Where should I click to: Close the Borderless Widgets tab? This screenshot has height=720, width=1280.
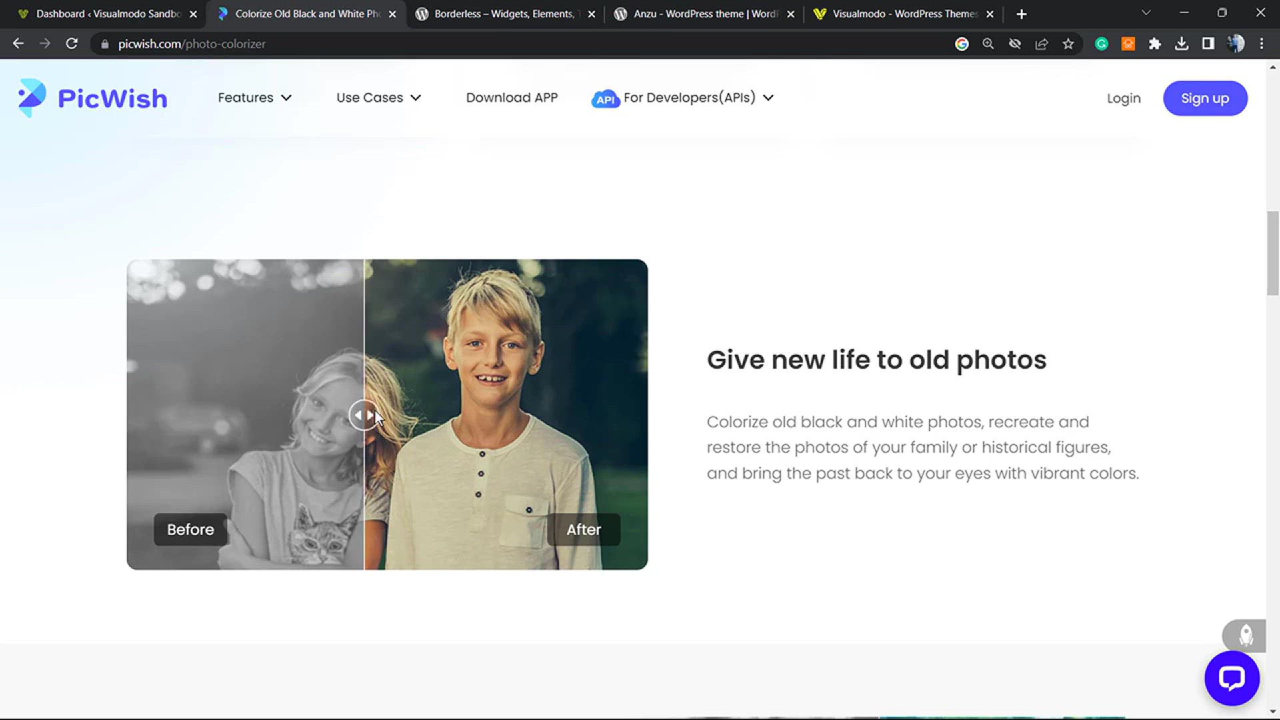(591, 14)
